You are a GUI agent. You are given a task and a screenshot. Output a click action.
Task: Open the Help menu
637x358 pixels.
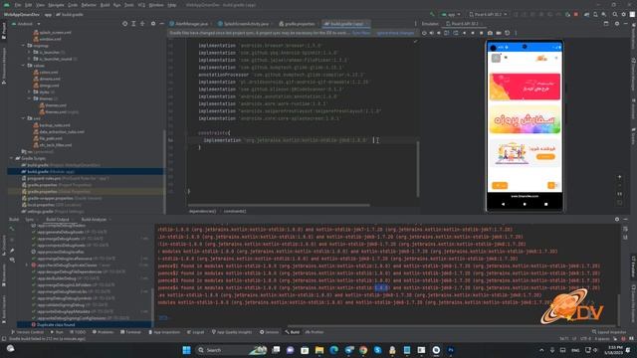pyautogui.click(x=172, y=5)
